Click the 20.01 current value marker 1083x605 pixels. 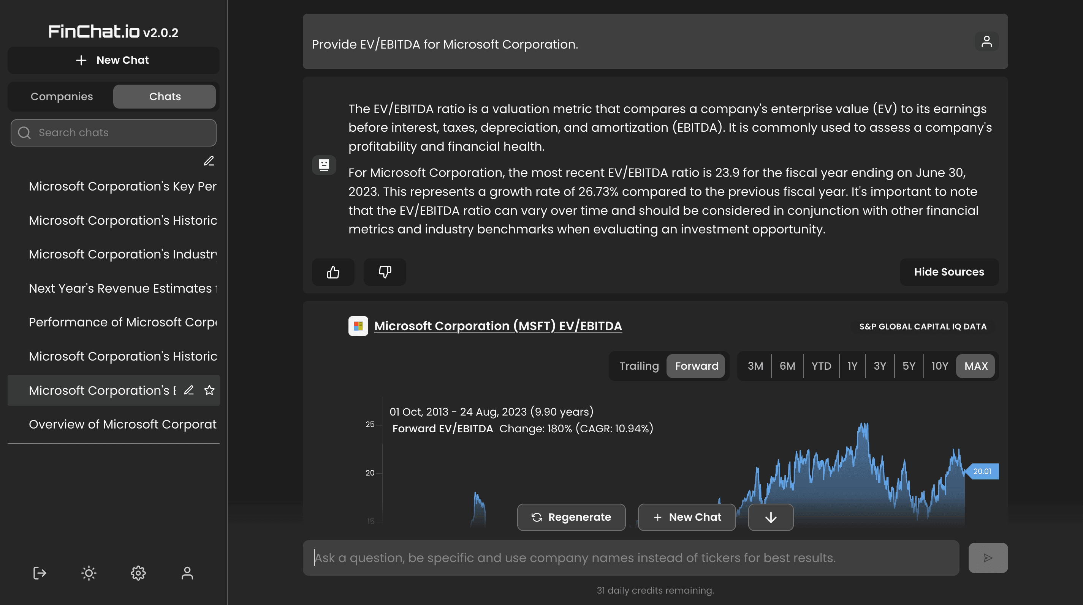(x=982, y=471)
